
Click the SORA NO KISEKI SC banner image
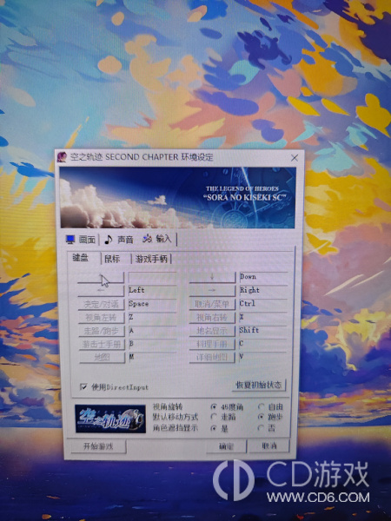[177, 197]
